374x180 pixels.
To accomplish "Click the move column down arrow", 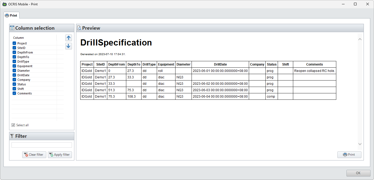I will tap(68, 46).
